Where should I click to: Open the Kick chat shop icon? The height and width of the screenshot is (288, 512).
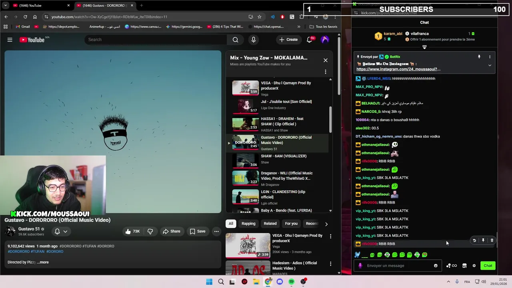tap(464, 266)
